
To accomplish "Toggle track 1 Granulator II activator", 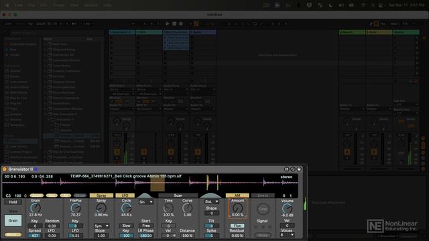I will tap(117, 152).
